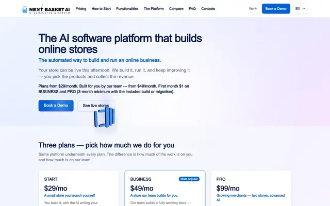
Task: Open the Contacts nav link
Action: coord(208,9)
